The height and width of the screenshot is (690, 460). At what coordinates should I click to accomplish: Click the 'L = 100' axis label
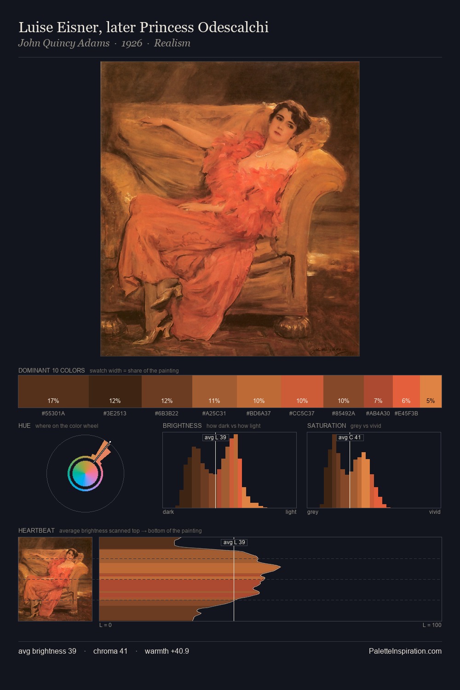[x=432, y=625]
